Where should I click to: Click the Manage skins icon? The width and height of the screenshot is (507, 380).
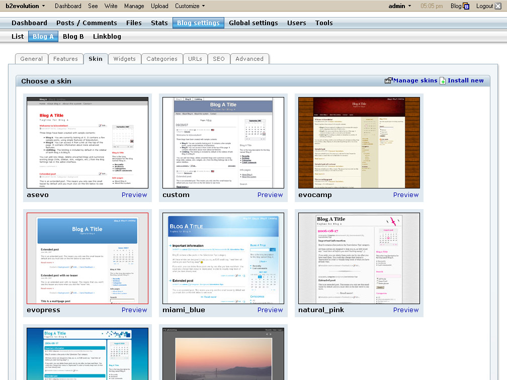(388, 80)
